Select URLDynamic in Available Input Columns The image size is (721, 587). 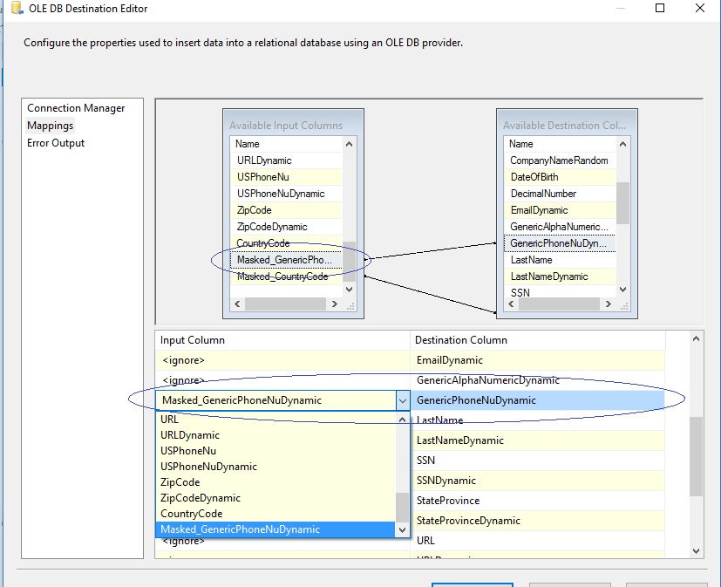click(x=287, y=160)
